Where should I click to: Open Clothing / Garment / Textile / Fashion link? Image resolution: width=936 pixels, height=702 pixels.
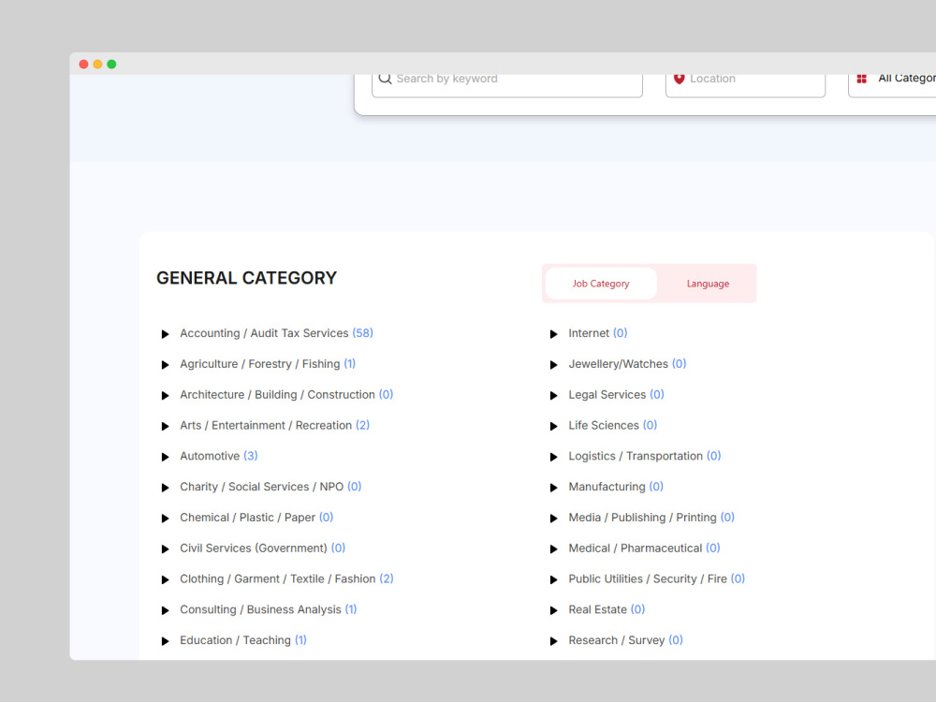click(286, 579)
